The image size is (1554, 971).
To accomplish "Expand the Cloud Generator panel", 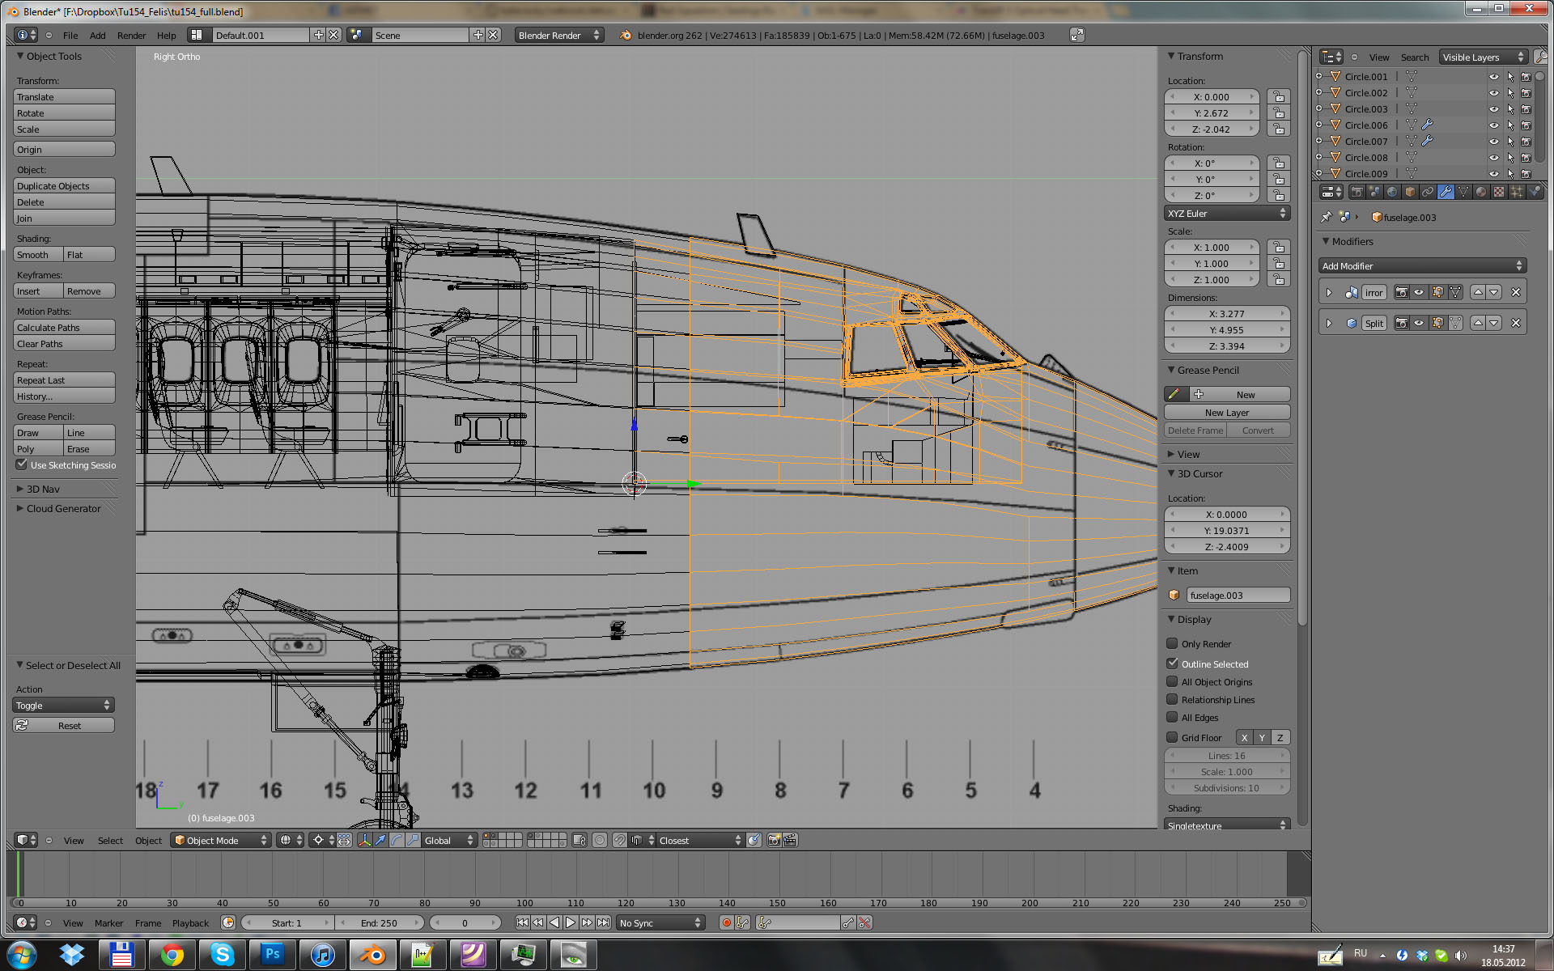I will point(20,509).
